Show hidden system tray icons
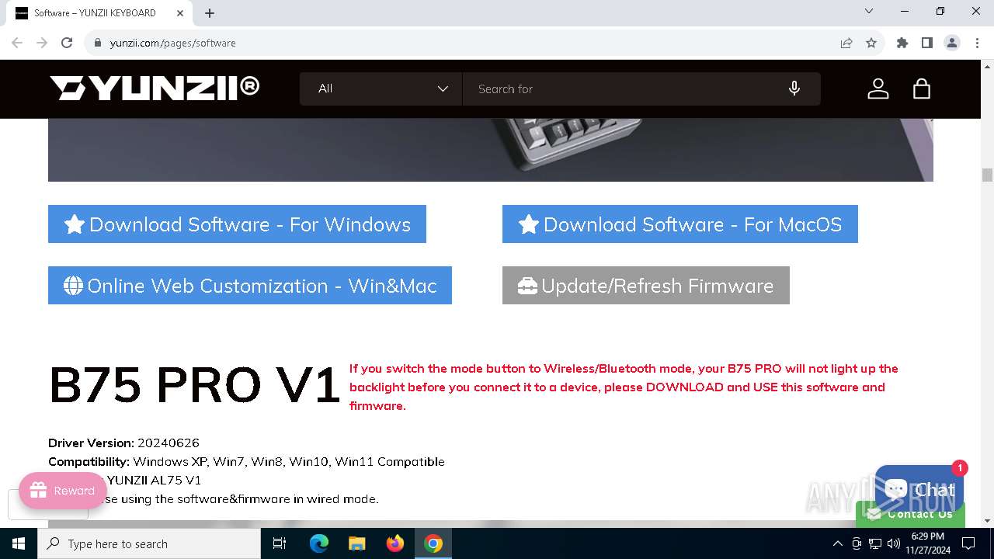This screenshot has width=994, height=559. tap(837, 543)
